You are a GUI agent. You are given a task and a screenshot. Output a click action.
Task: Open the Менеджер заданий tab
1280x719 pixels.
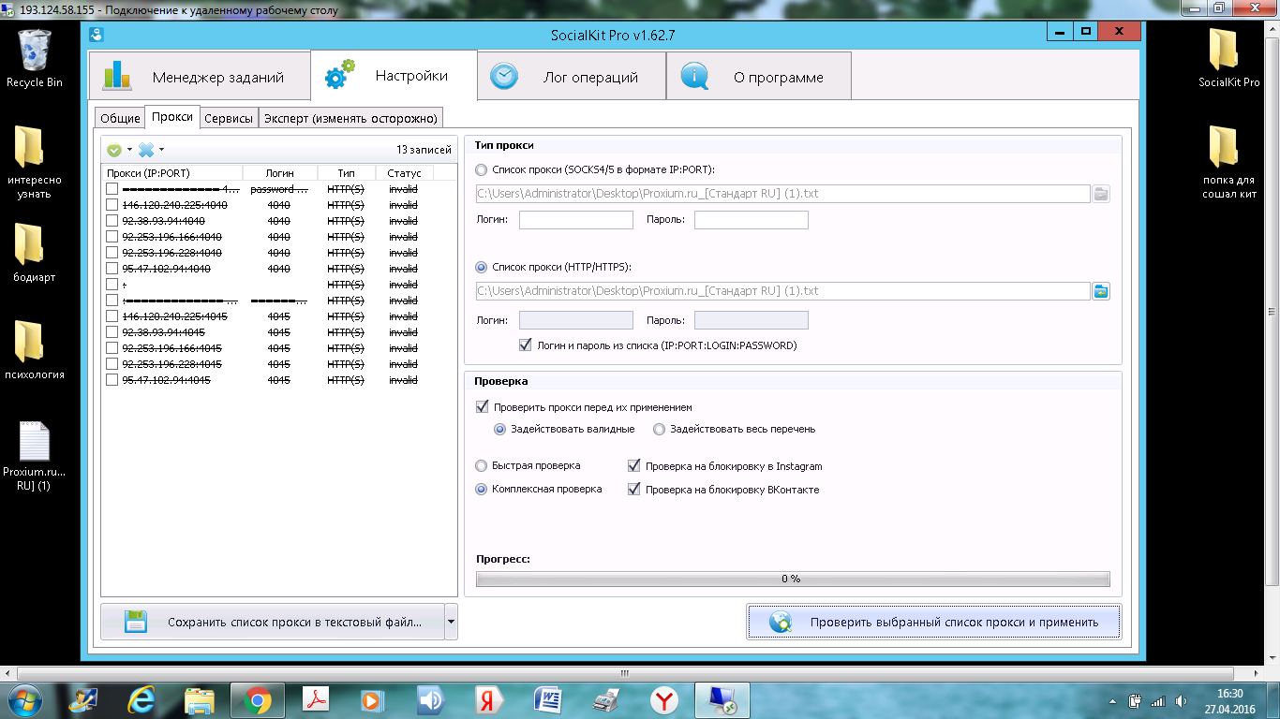pos(200,77)
